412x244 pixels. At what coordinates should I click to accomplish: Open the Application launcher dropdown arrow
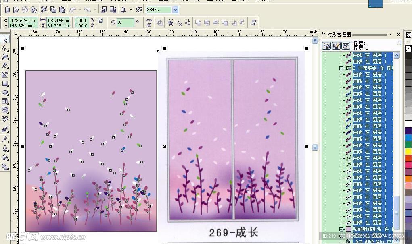pyautogui.click(x=130, y=10)
